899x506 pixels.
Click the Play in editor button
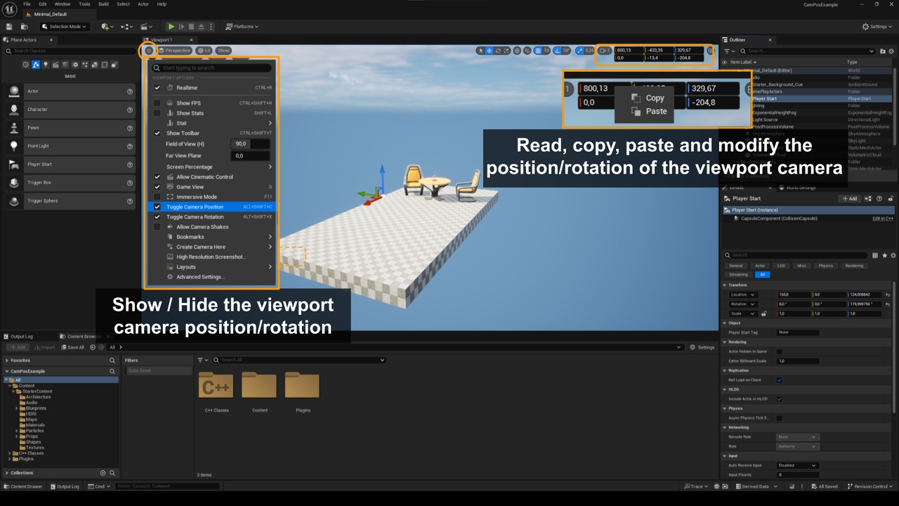[171, 27]
